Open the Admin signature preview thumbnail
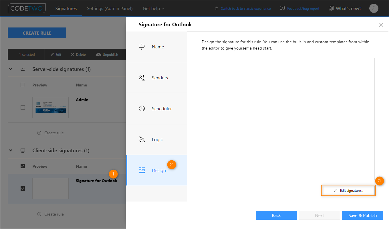This screenshot has width=389, height=229. 51,107
